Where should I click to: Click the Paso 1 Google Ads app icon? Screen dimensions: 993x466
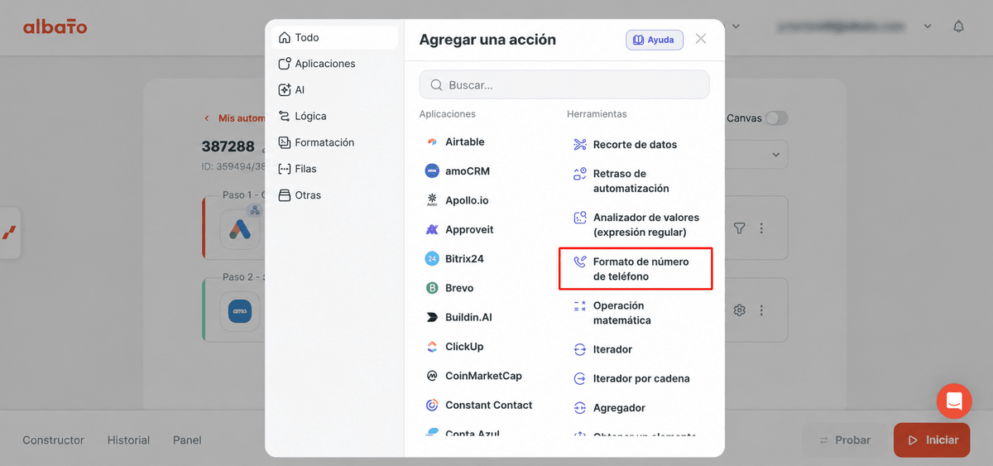(240, 229)
